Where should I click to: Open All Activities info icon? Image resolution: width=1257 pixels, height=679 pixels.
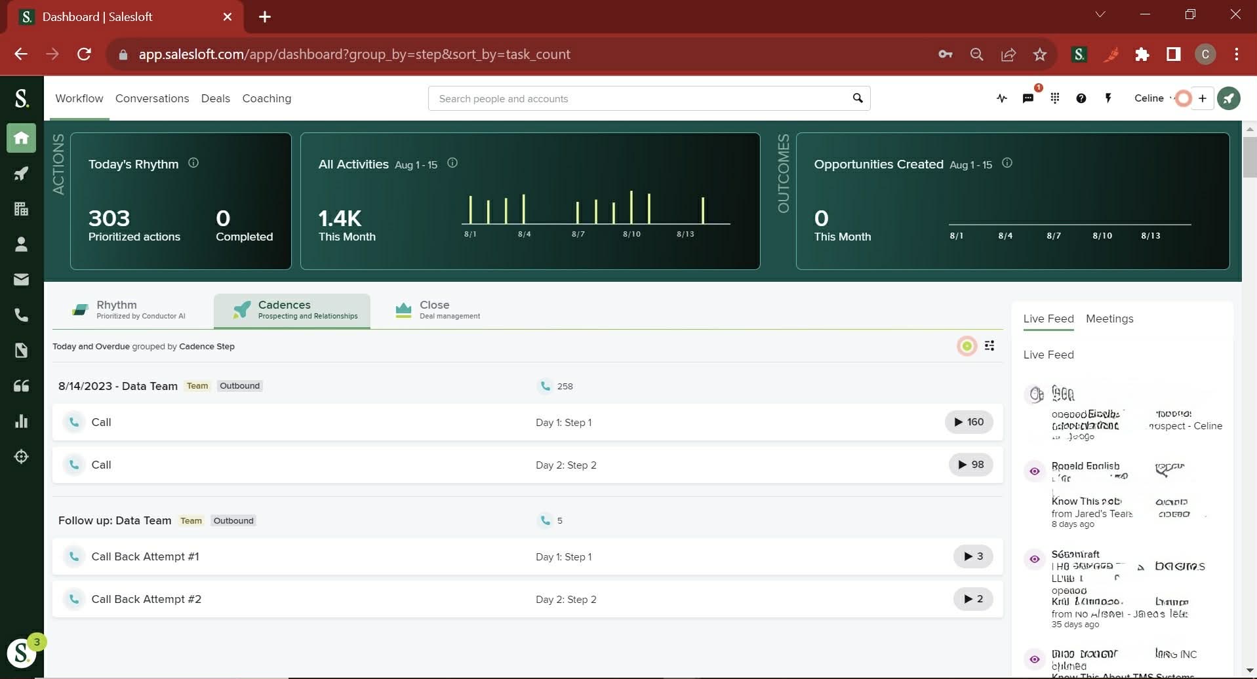(452, 163)
